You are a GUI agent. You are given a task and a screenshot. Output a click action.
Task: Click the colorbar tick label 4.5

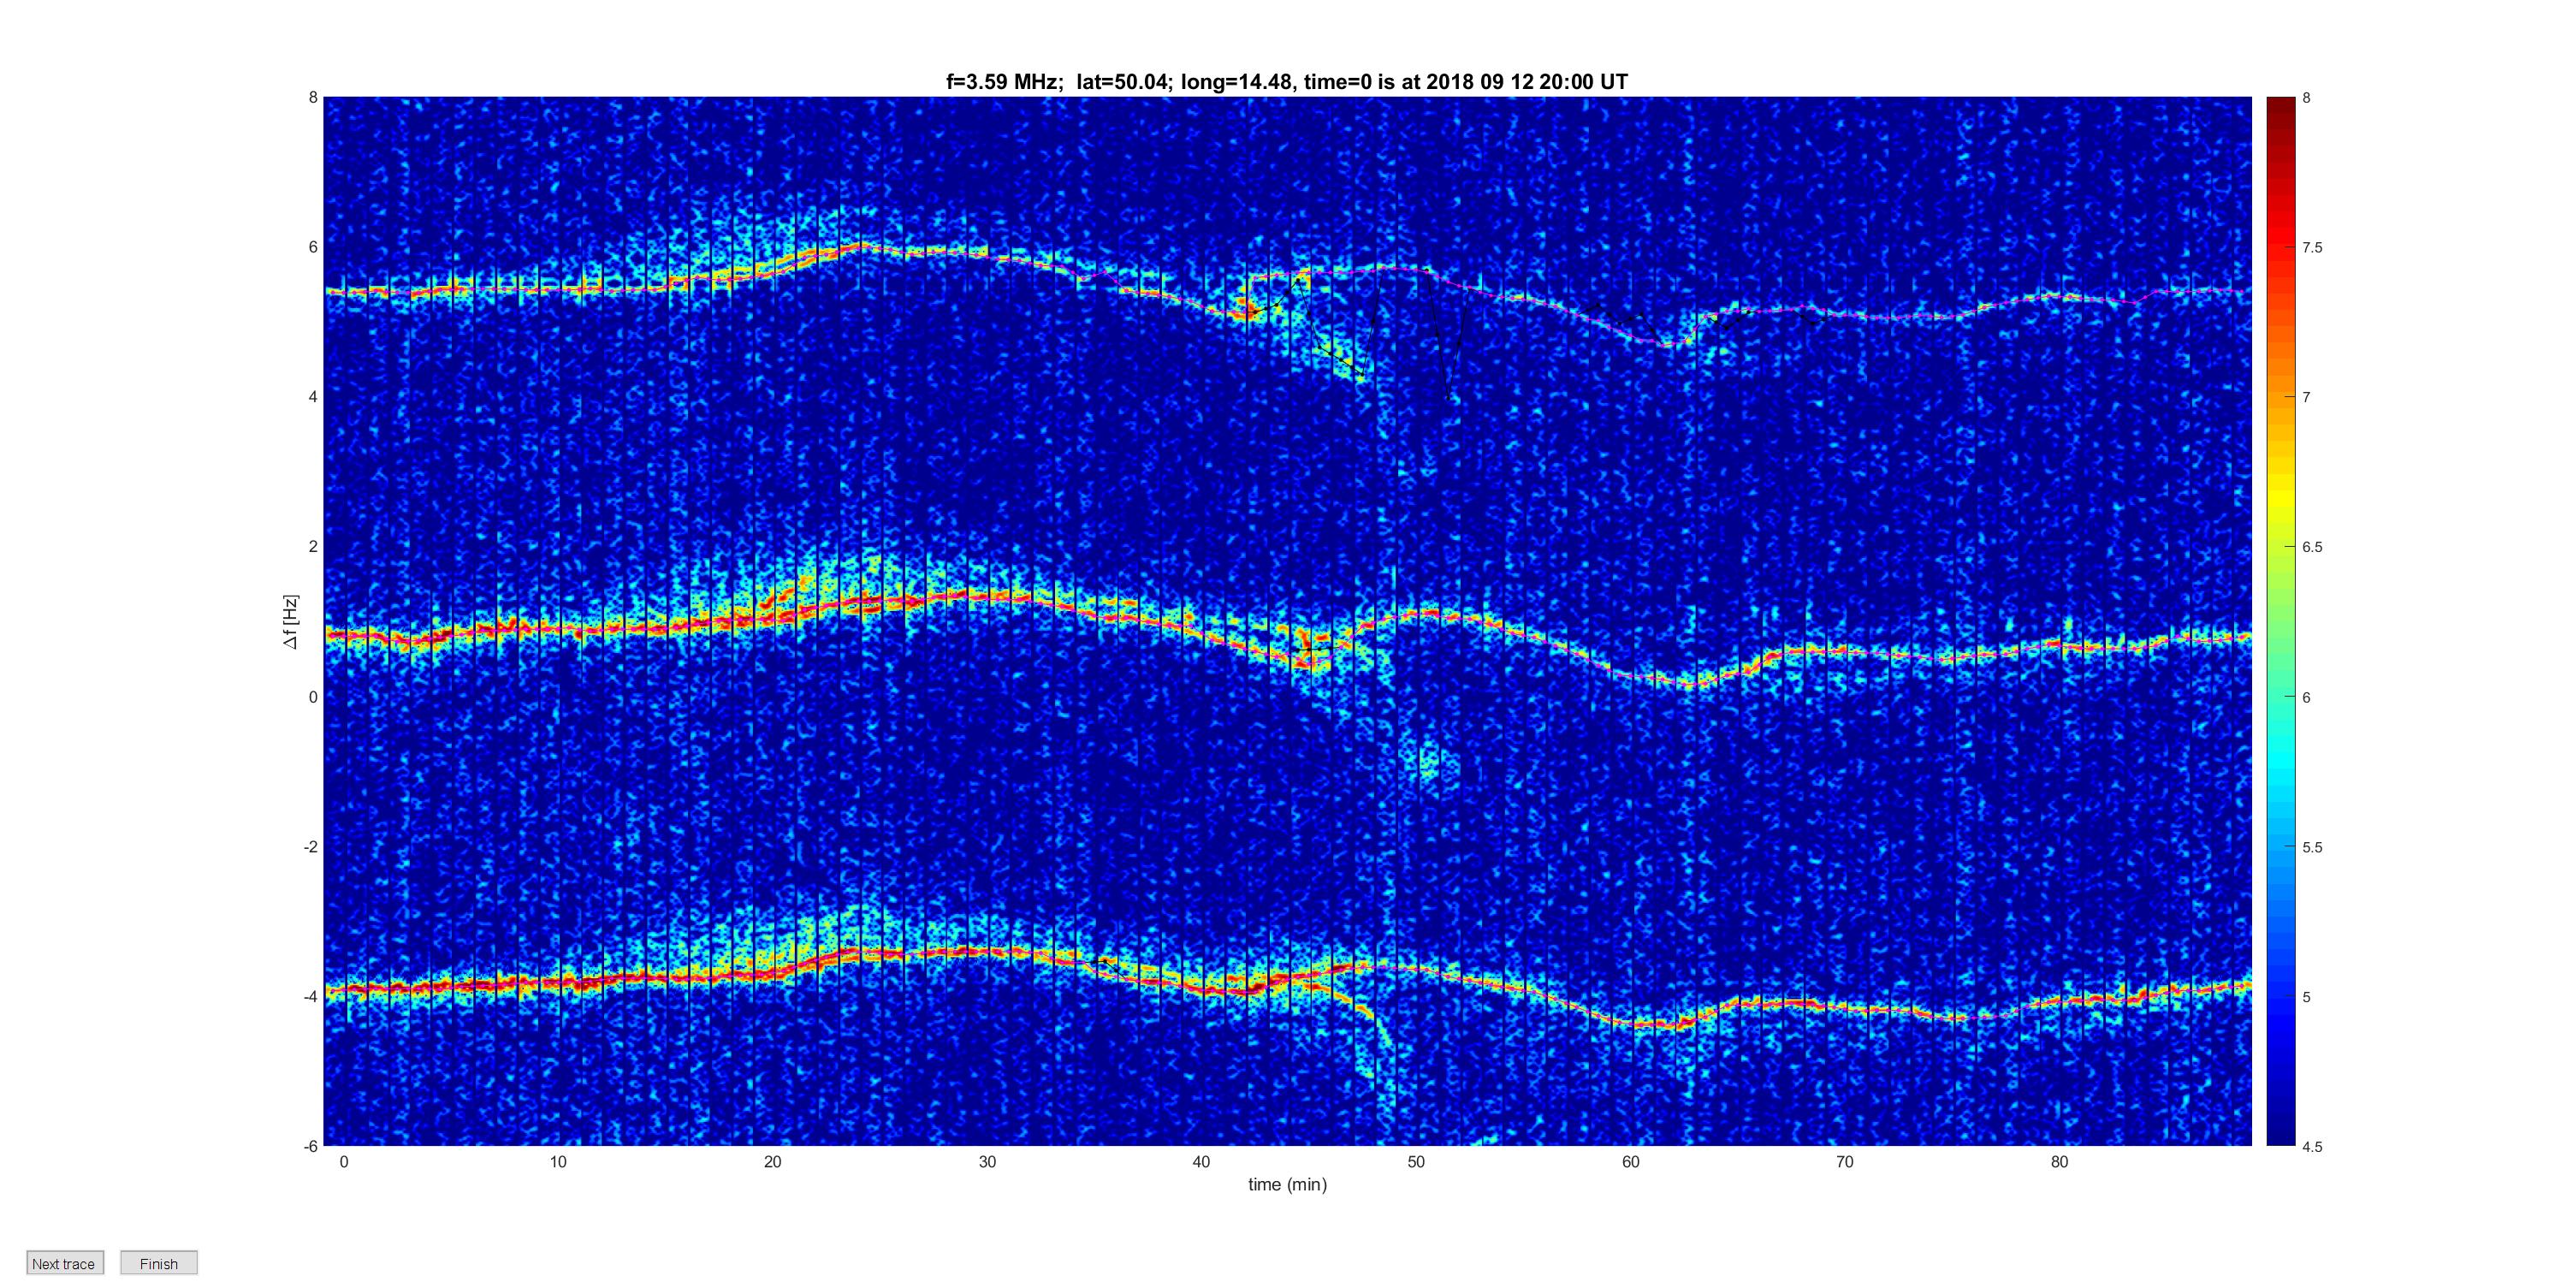pos(2312,1147)
